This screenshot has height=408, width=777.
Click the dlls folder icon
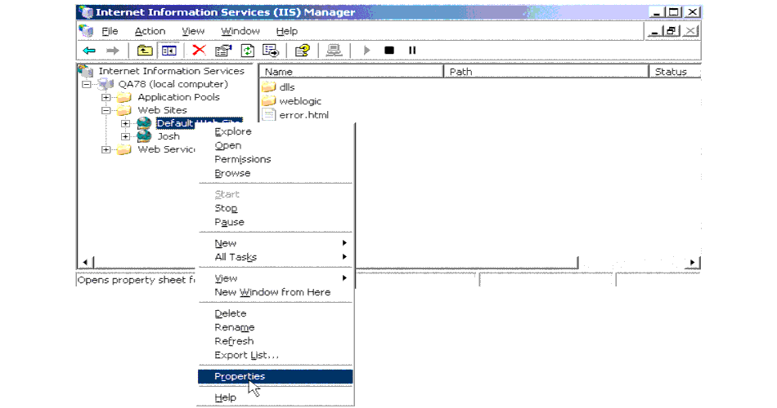pos(268,87)
